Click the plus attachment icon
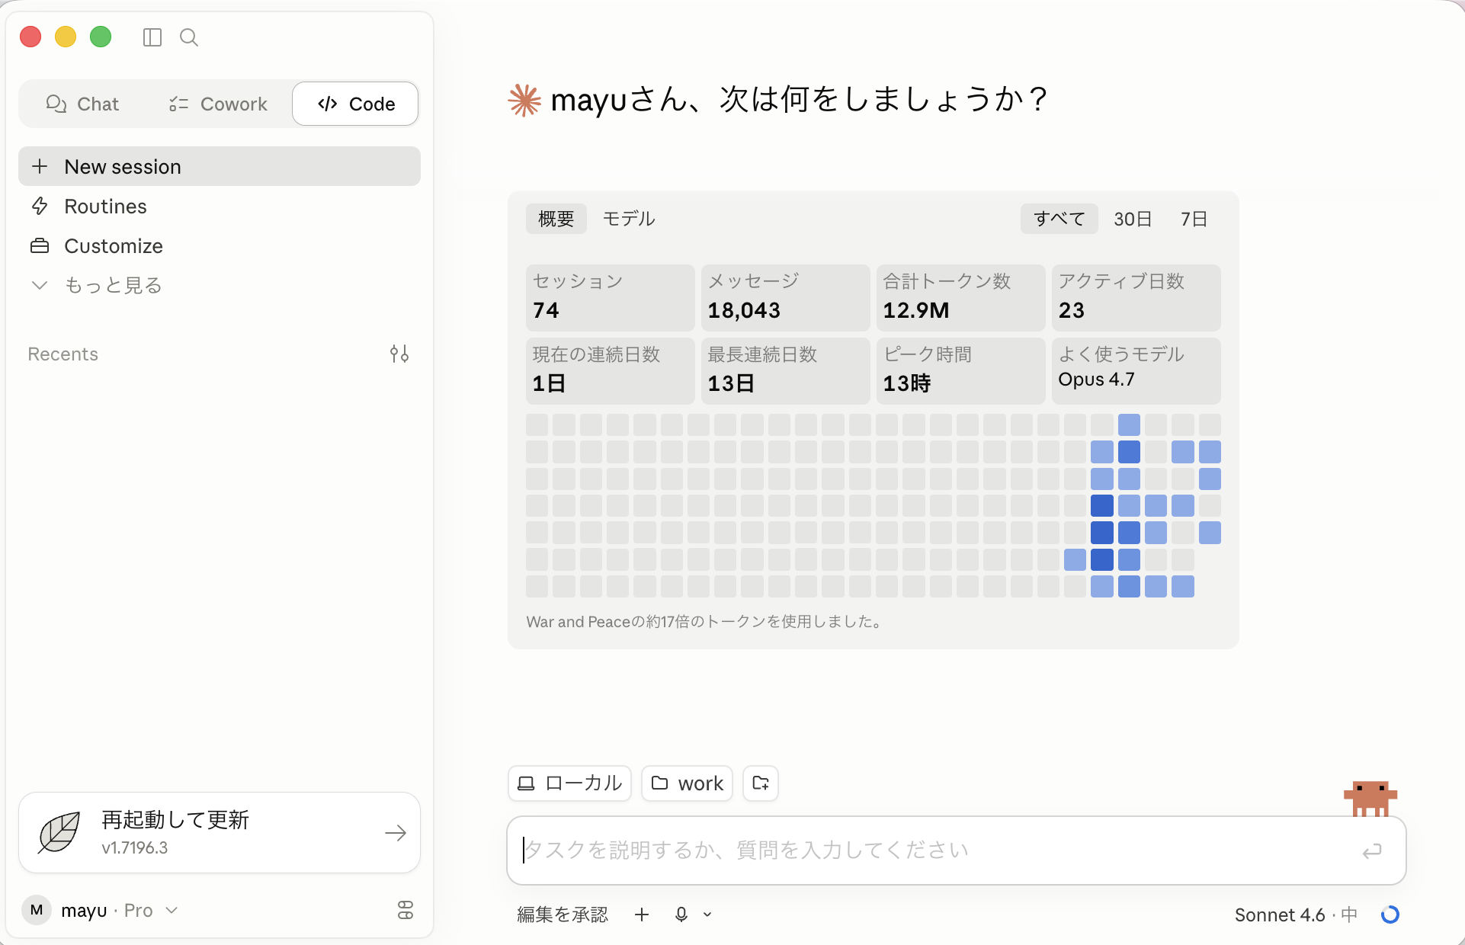The width and height of the screenshot is (1465, 945). [x=642, y=915]
